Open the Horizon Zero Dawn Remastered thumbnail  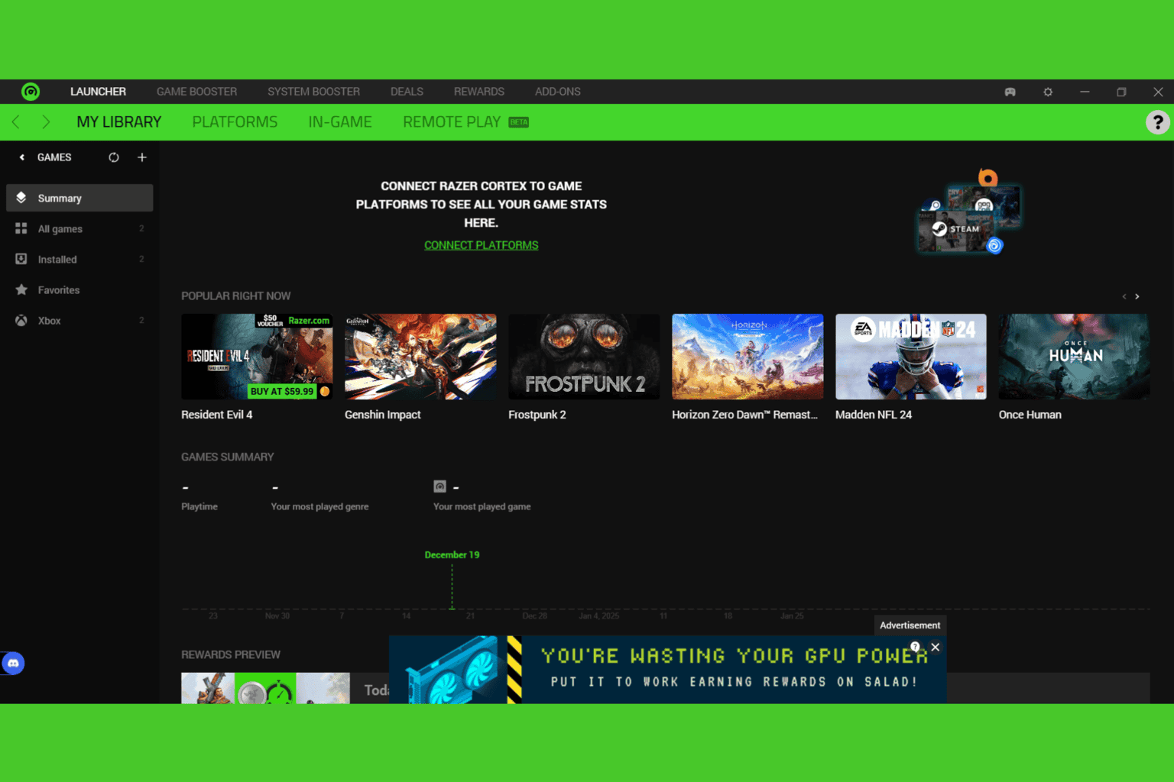(748, 357)
